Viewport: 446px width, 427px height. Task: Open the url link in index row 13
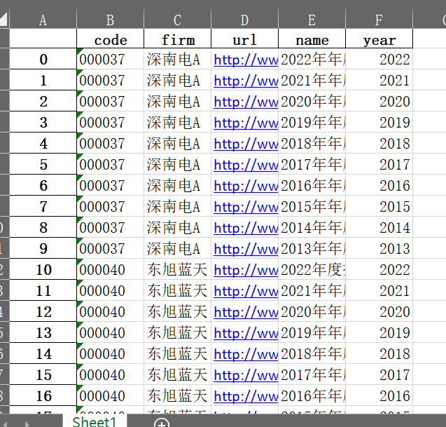246,333
